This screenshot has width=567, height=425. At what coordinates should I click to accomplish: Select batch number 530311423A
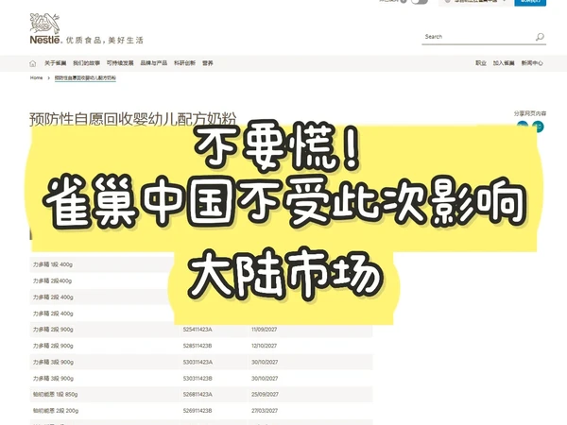click(x=198, y=362)
